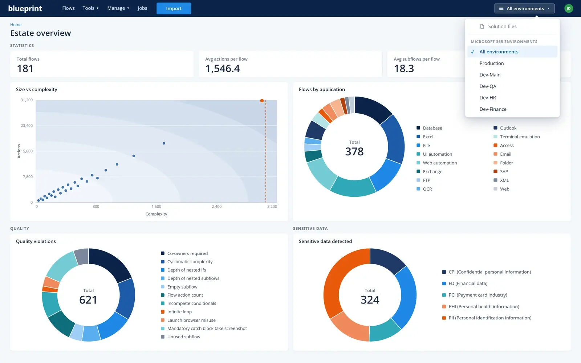Toggle the UI automation legend entry
This screenshot has width=581, height=363.
point(434,154)
